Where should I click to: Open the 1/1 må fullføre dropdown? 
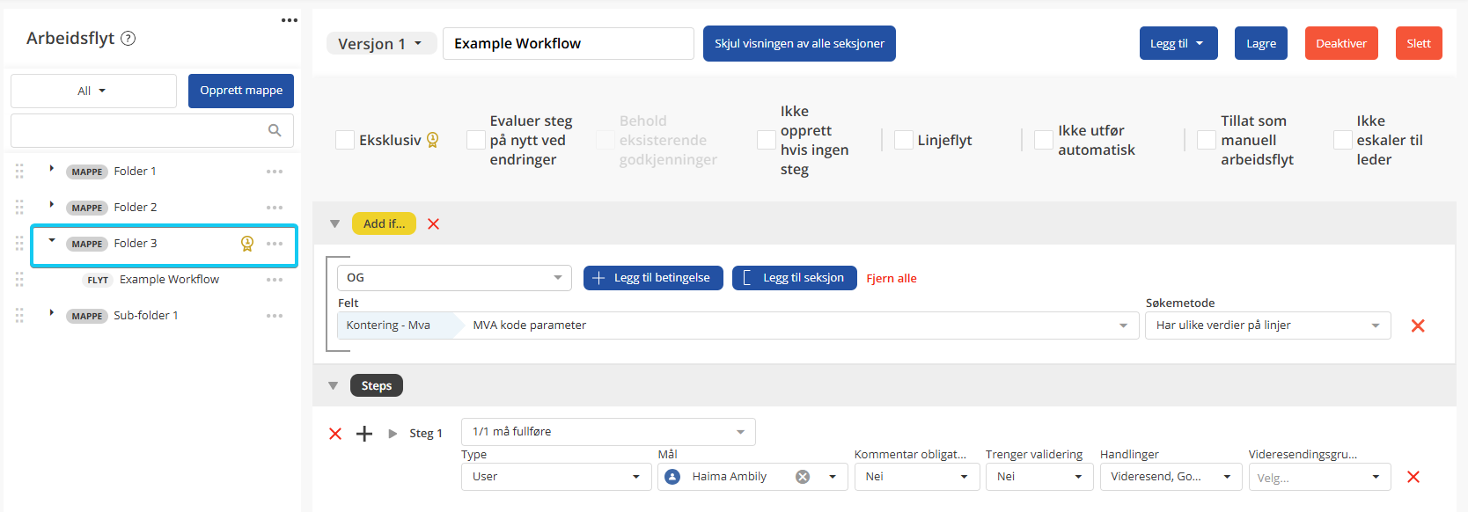tap(608, 432)
